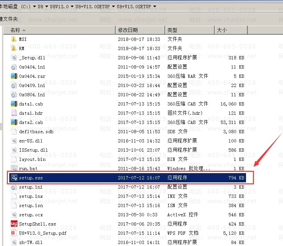This screenshot has height=246, width=283.
Task: Click the layout.bin file icon
Action: point(14,159)
